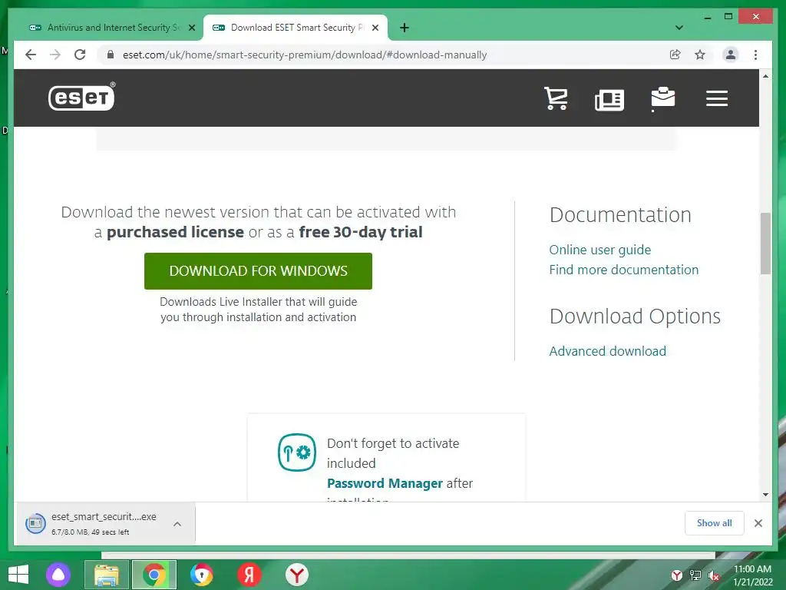Open the tab search dropdown arrow
The image size is (786, 590).
(679, 28)
